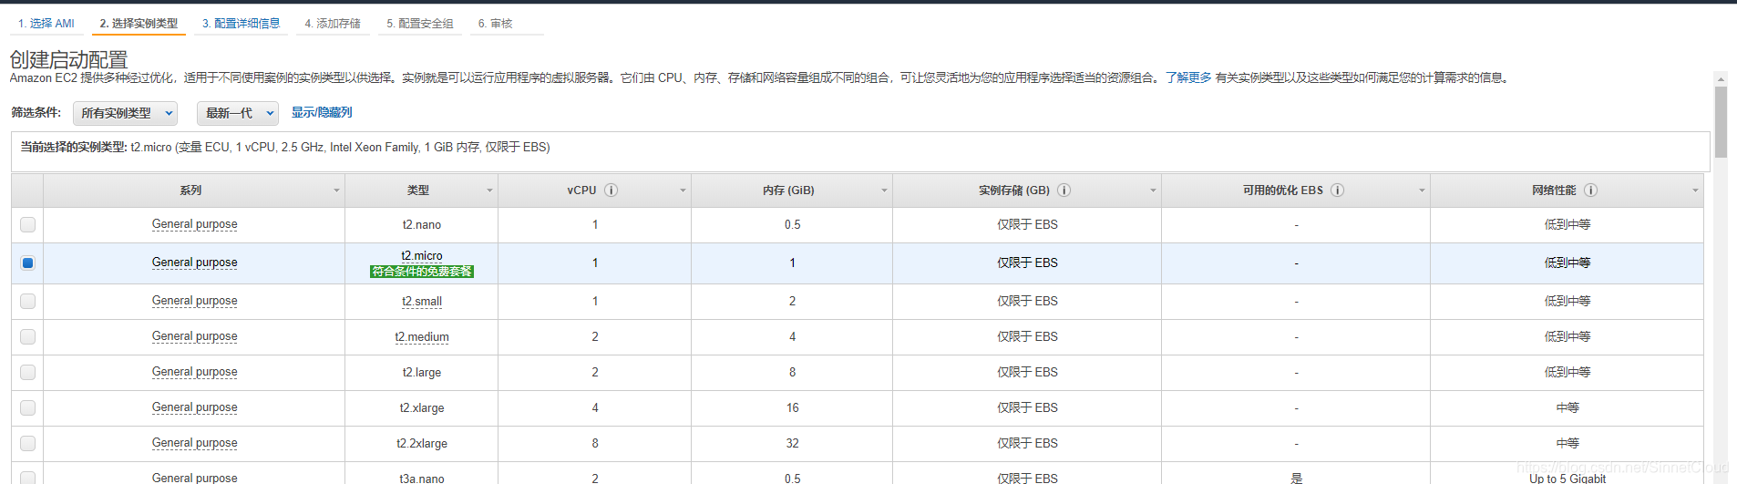The width and height of the screenshot is (1737, 484).
Task: Open sort menu arrow for 类型 column
Action: [x=489, y=191]
